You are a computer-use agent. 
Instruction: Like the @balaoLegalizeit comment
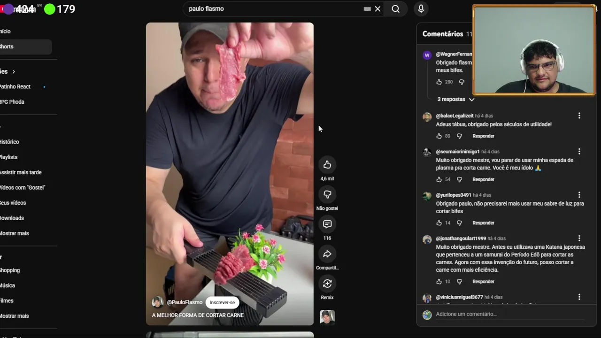(x=439, y=136)
